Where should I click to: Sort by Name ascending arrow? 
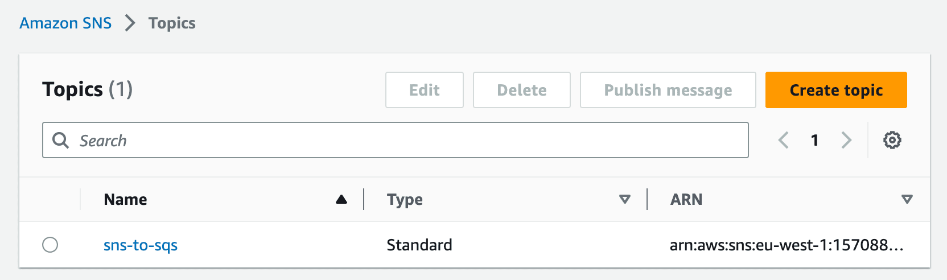(x=341, y=199)
